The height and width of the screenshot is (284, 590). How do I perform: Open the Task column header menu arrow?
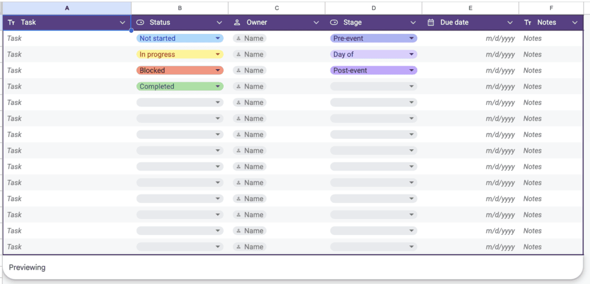point(122,22)
